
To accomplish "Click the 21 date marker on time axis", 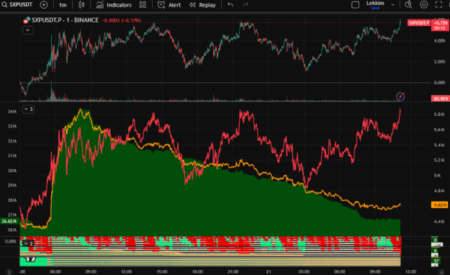I will point(268,271).
